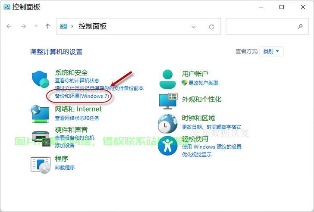Expand the address bar history dropdown

194,27
